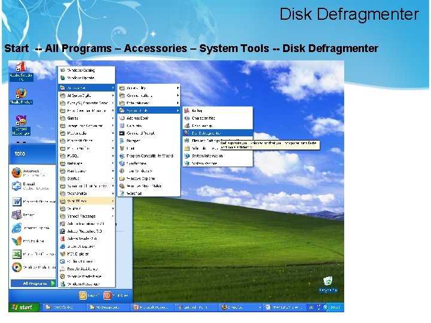Open Netscape program folder
The height and width of the screenshot is (323, 431).
coord(87,163)
